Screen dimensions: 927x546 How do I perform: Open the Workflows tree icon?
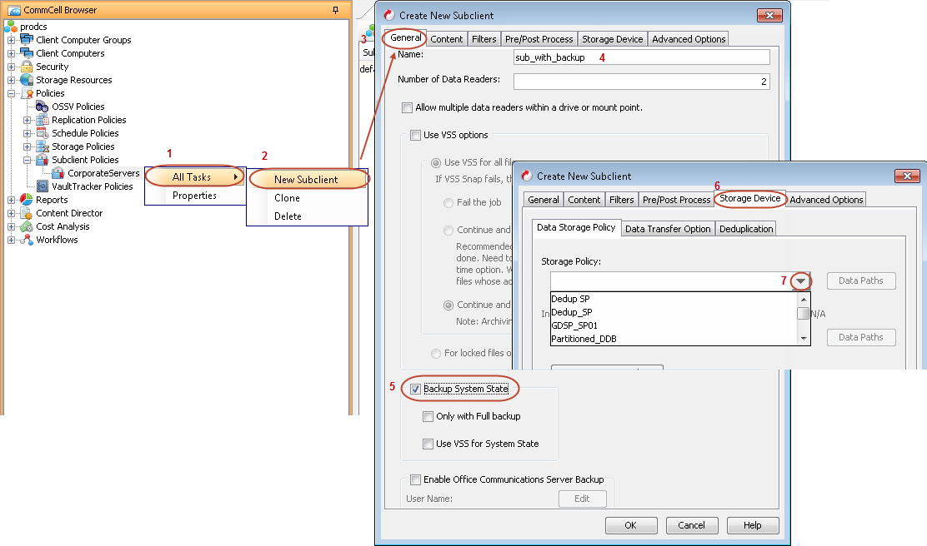(x=26, y=240)
